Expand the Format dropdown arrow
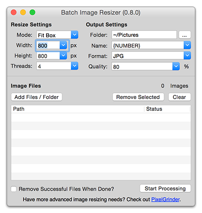Screen dimensions: 202x213 [187, 56]
